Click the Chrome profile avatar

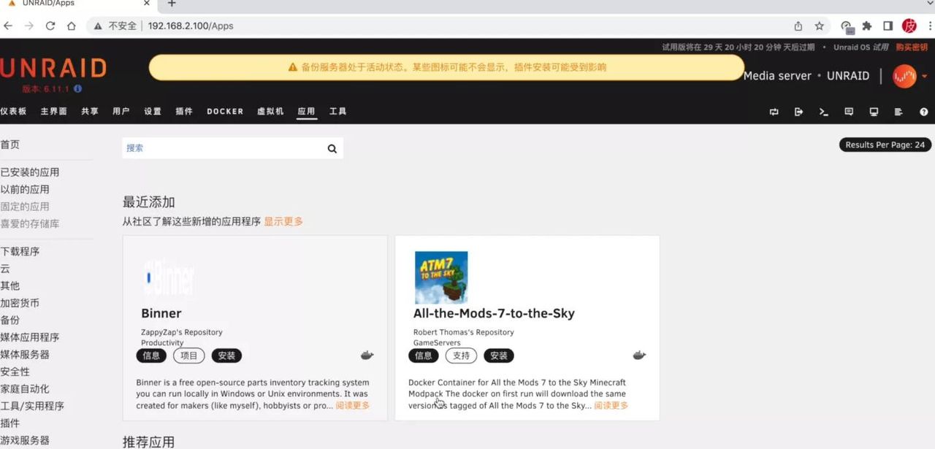pos(909,26)
